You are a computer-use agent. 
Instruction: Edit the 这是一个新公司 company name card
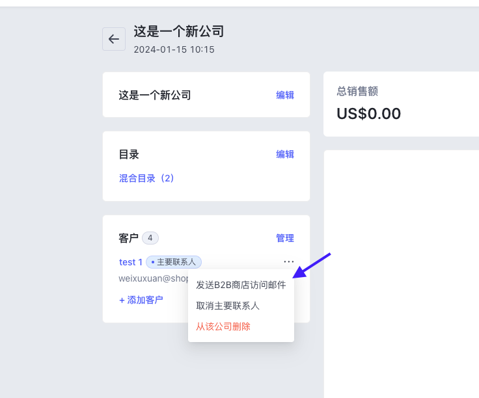point(284,95)
